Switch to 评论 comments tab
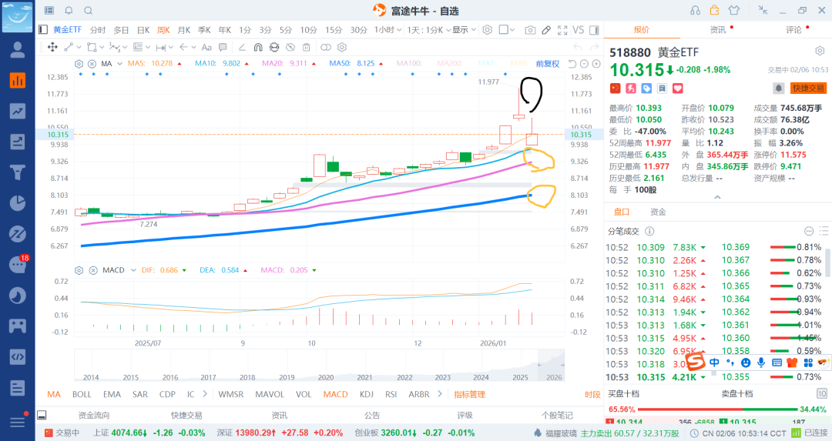This screenshot has width=832, height=441. point(793,30)
